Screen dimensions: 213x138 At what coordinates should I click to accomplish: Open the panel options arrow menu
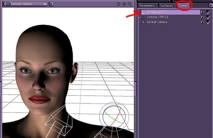[x=211, y=5]
